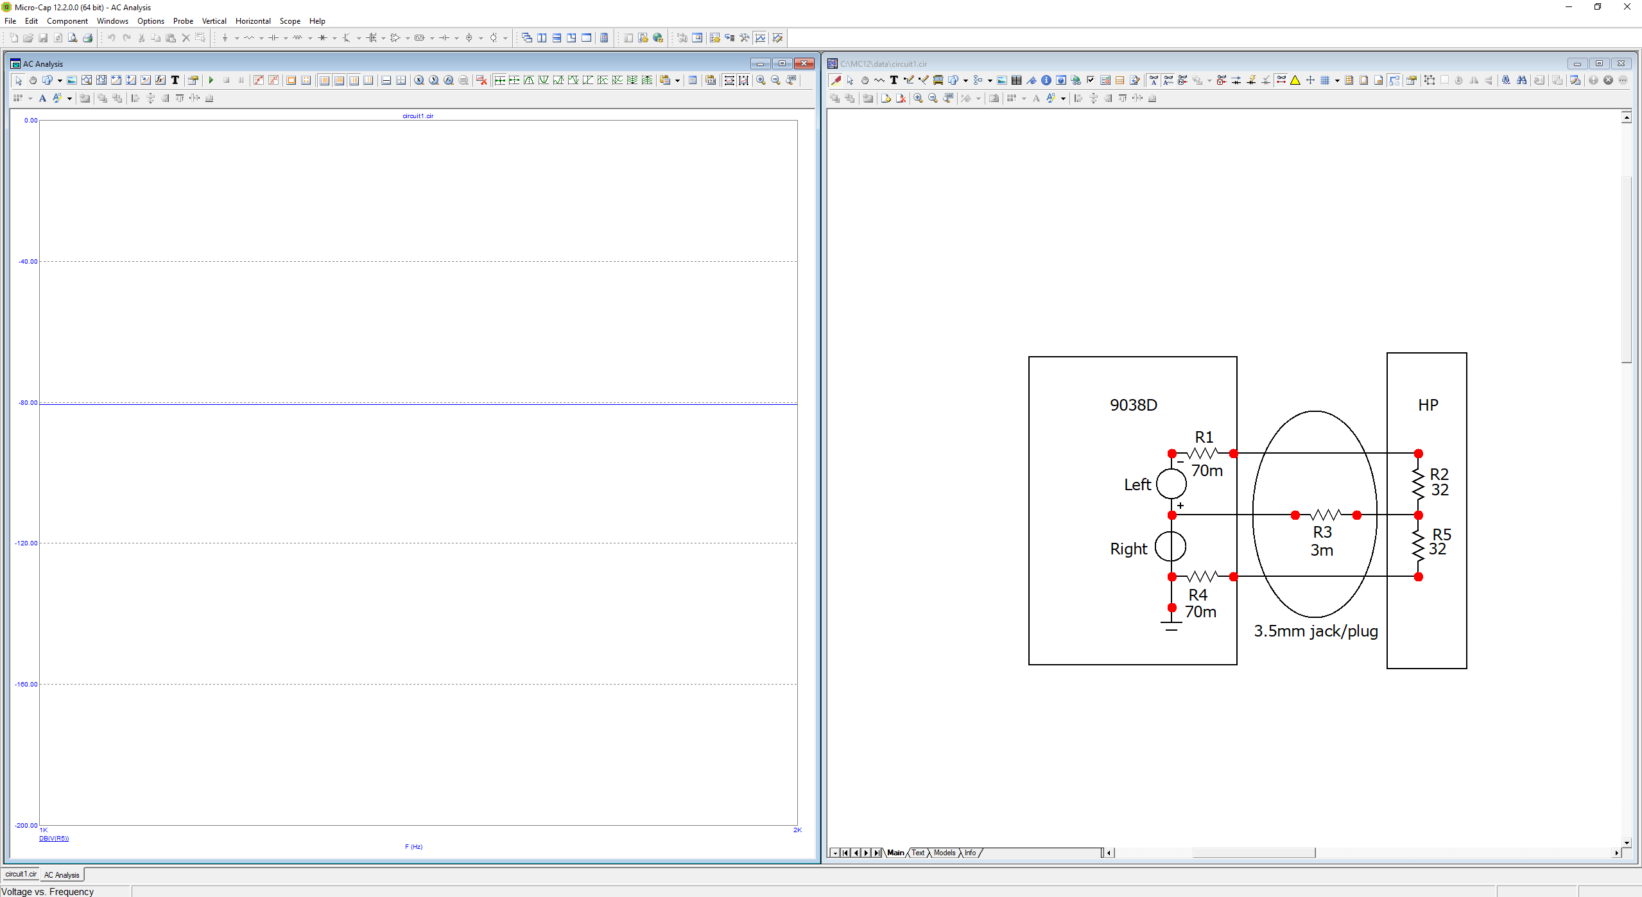Open the Scope menu
Image resolution: width=1642 pixels, height=897 pixels.
(x=290, y=21)
